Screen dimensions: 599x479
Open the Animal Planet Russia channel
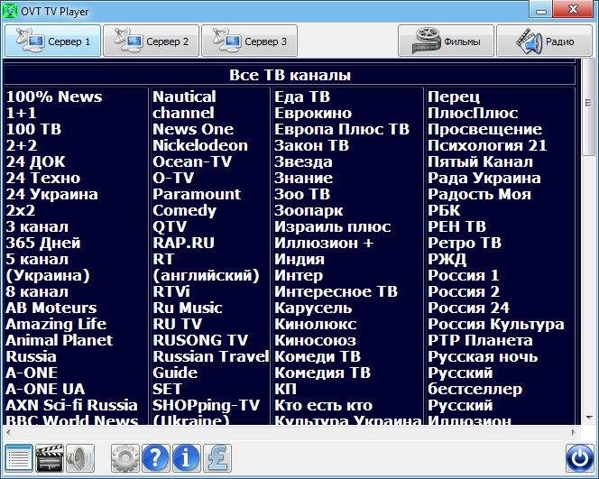[60, 348]
